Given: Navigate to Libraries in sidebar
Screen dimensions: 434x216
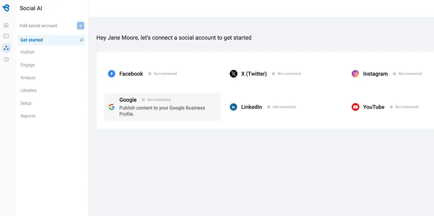Looking at the screenshot, I should (29, 90).
